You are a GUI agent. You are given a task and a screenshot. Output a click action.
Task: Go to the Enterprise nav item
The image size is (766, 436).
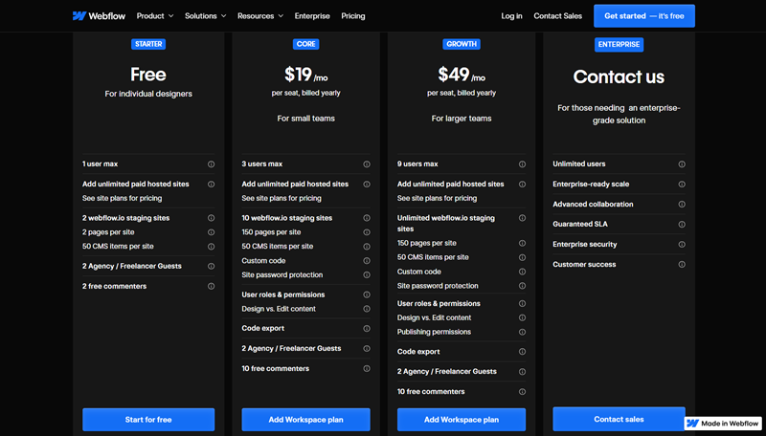click(x=312, y=16)
